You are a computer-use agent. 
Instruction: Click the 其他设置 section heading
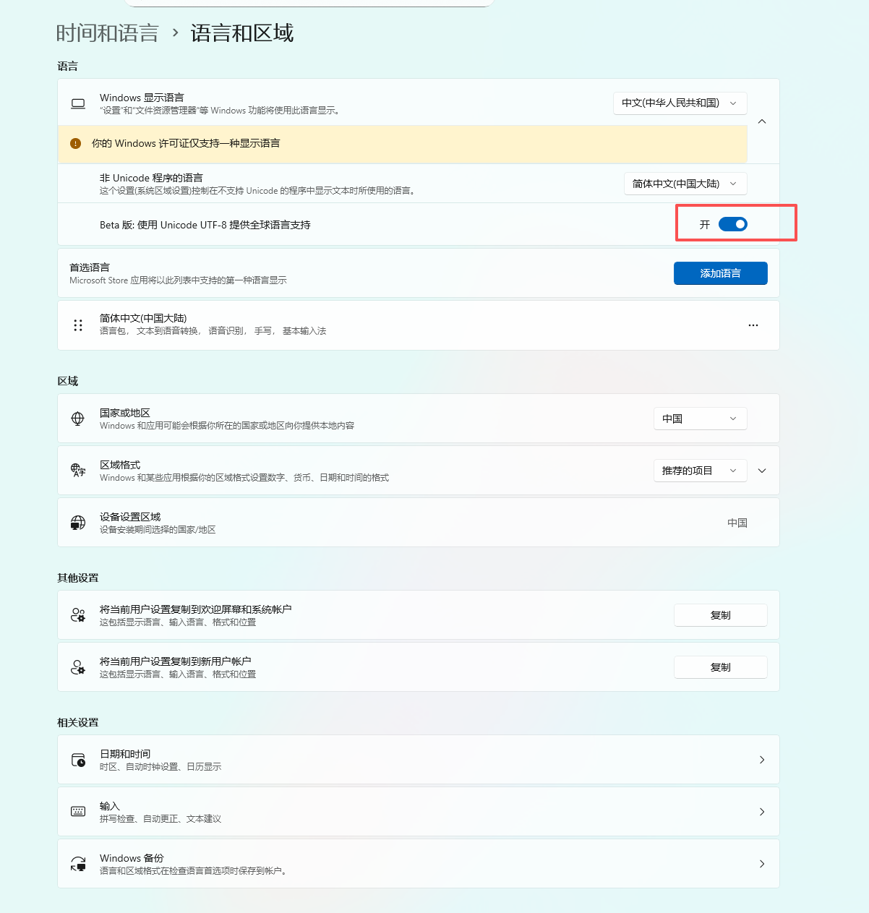(x=78, y=578)
